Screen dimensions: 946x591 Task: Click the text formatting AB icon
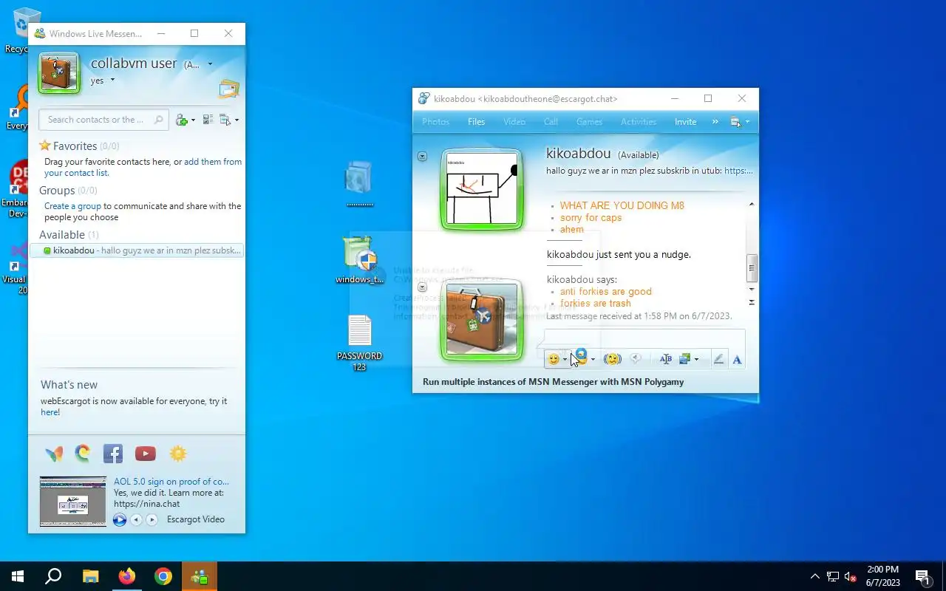[665, 360]
